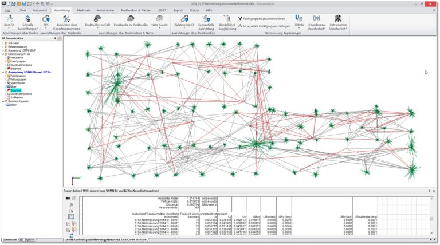Screen dimensions: 440x245
Task: Open the USMN network tool
Action: (299, 21)
